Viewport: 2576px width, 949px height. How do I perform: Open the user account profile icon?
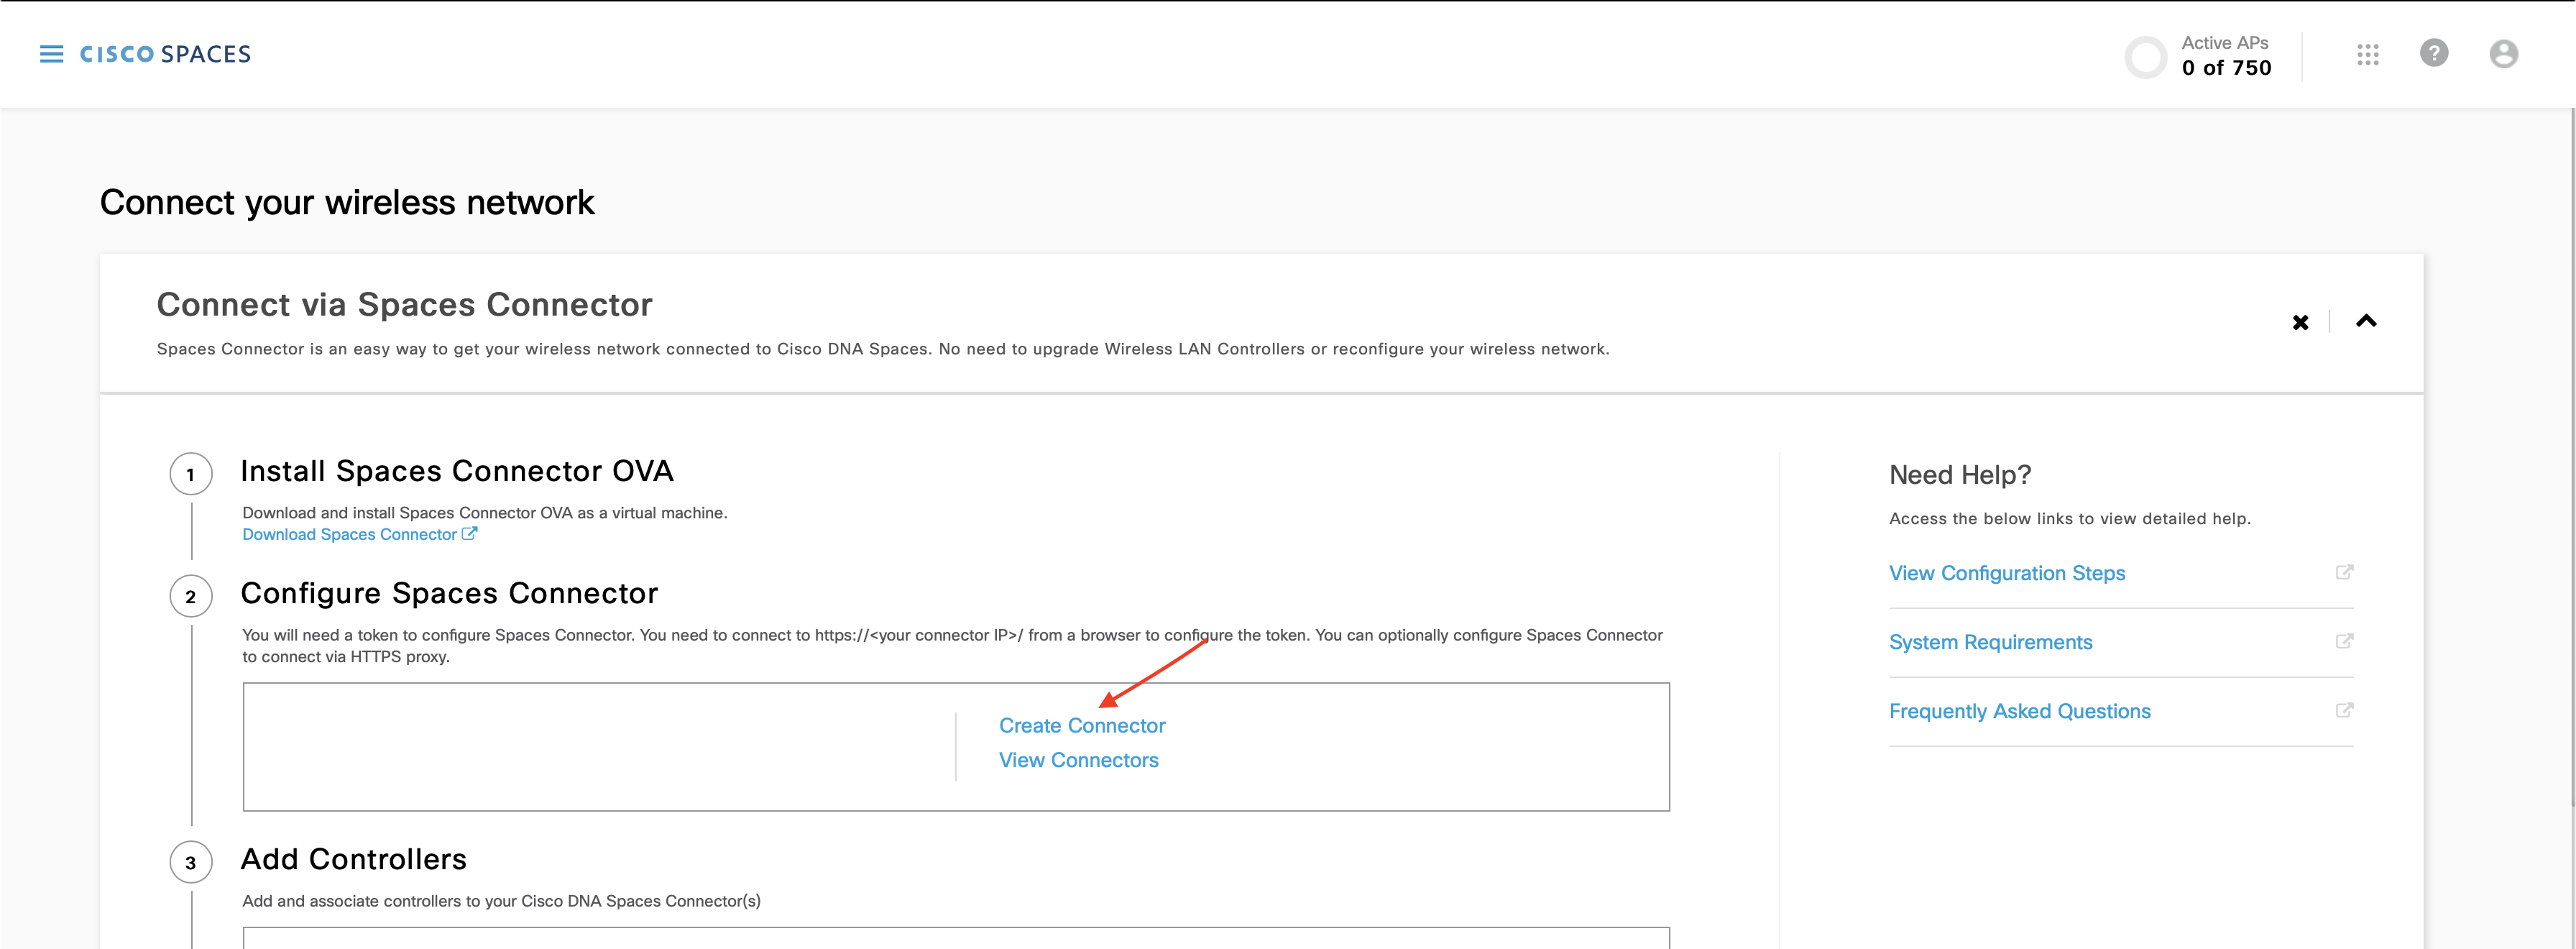tap(2503, 54)
